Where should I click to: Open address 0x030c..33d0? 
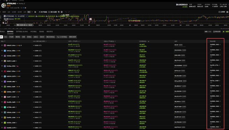pos(11,123)
